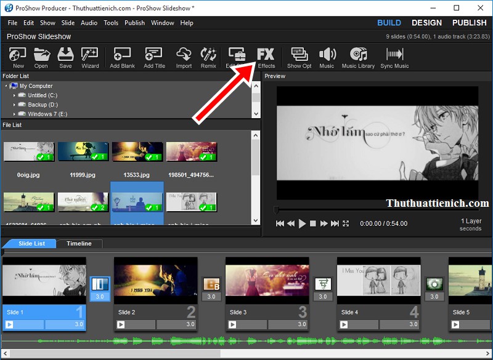Expand the Untitled (C:) drive
493x360 pixels.
pyautogui.click(x=14, y=95)
